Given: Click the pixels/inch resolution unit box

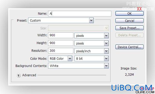Looking at the screenshot, I should (x=91, y=51).
